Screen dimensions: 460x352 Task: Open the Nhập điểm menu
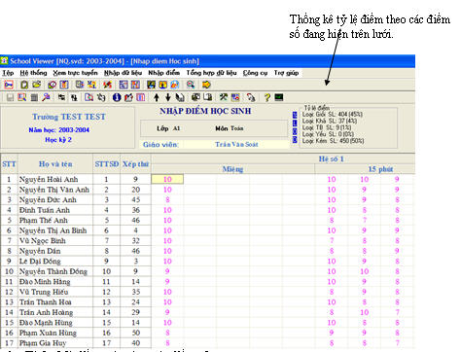pos(163,73)
